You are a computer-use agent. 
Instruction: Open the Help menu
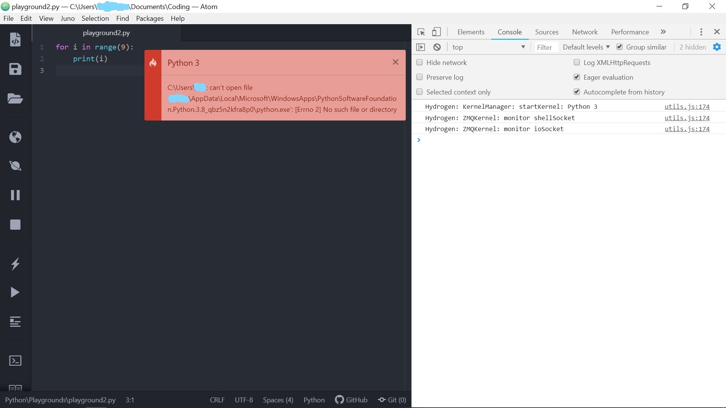tap(177, 18)
